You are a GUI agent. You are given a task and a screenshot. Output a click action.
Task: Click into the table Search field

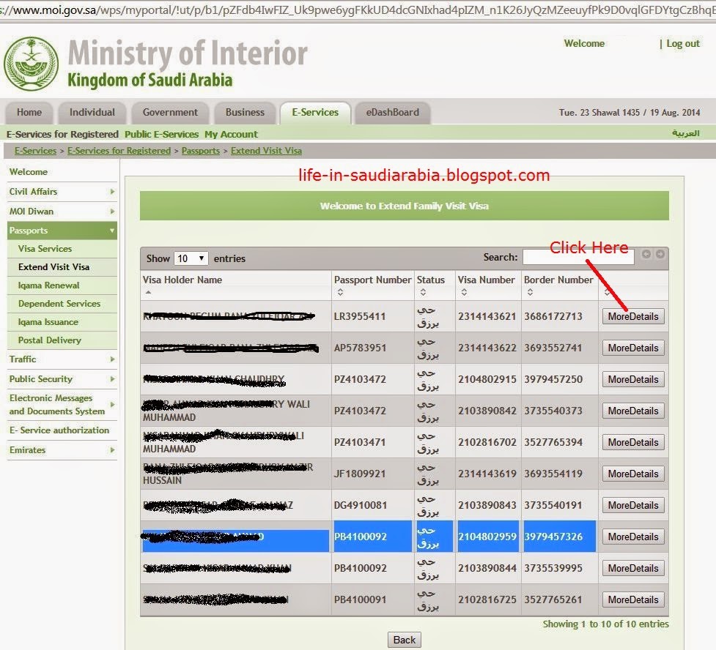(578, 257)
